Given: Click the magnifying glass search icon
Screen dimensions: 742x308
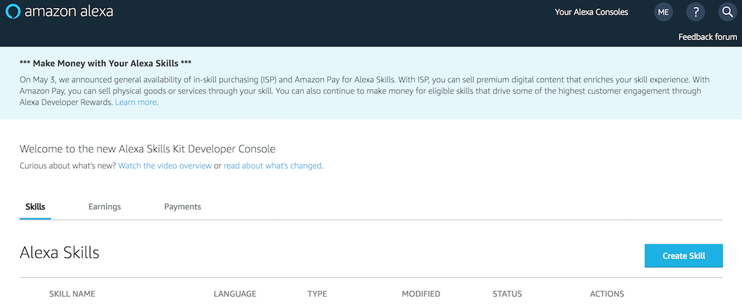Looking at the screenshot, I should [x=727, y=12].
